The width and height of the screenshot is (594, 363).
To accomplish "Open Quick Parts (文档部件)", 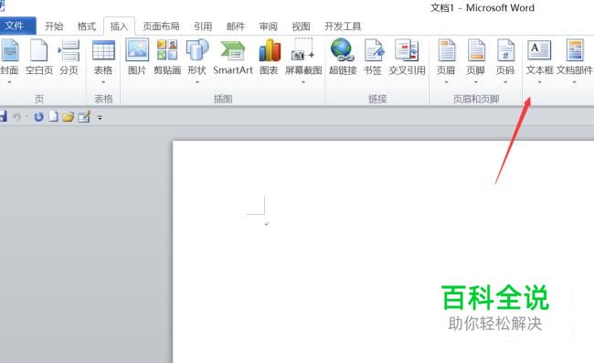I will 574,57.
